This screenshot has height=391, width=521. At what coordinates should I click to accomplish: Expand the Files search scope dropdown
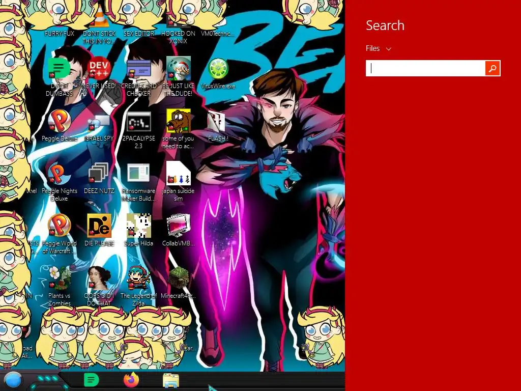coord(379,48)
